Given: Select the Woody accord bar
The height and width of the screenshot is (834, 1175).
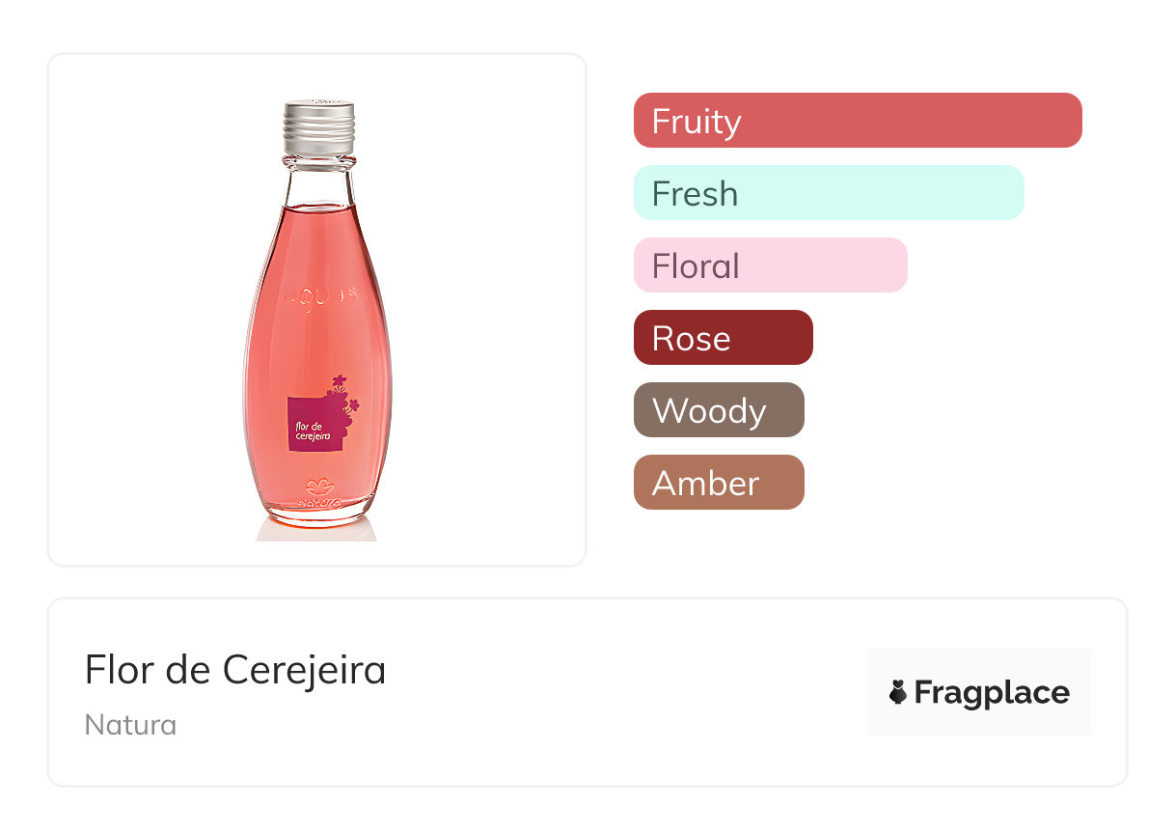Looking at the screenshot, I should tap(719, 410).
